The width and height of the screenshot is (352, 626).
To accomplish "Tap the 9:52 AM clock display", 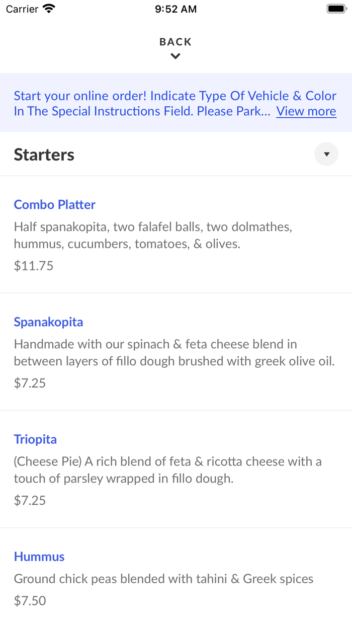I will click(175, 8).
